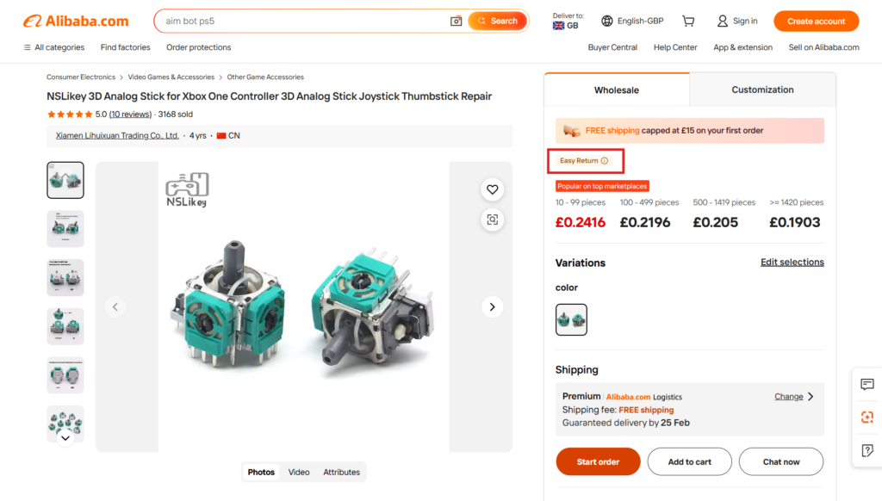Open the 10 reviews link
The image size is (882, 501).
click(130, 114)
